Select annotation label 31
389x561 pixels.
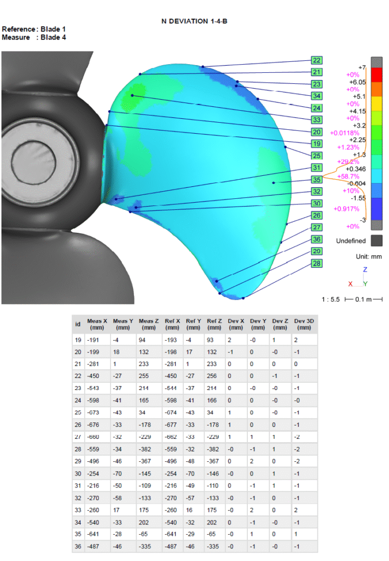[x=317, y=168]
